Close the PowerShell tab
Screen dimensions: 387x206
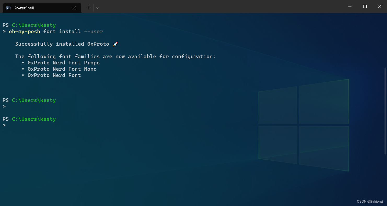[74, 8]
